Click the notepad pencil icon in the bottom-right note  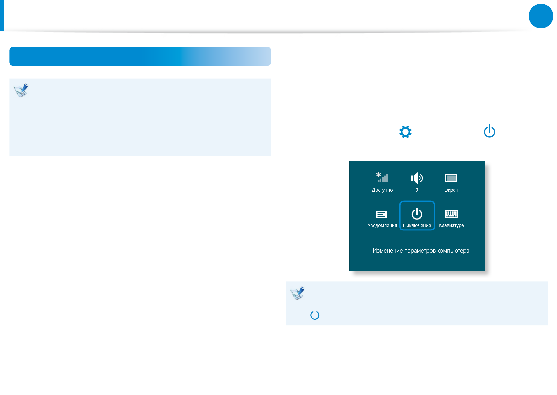click(297, 293)
